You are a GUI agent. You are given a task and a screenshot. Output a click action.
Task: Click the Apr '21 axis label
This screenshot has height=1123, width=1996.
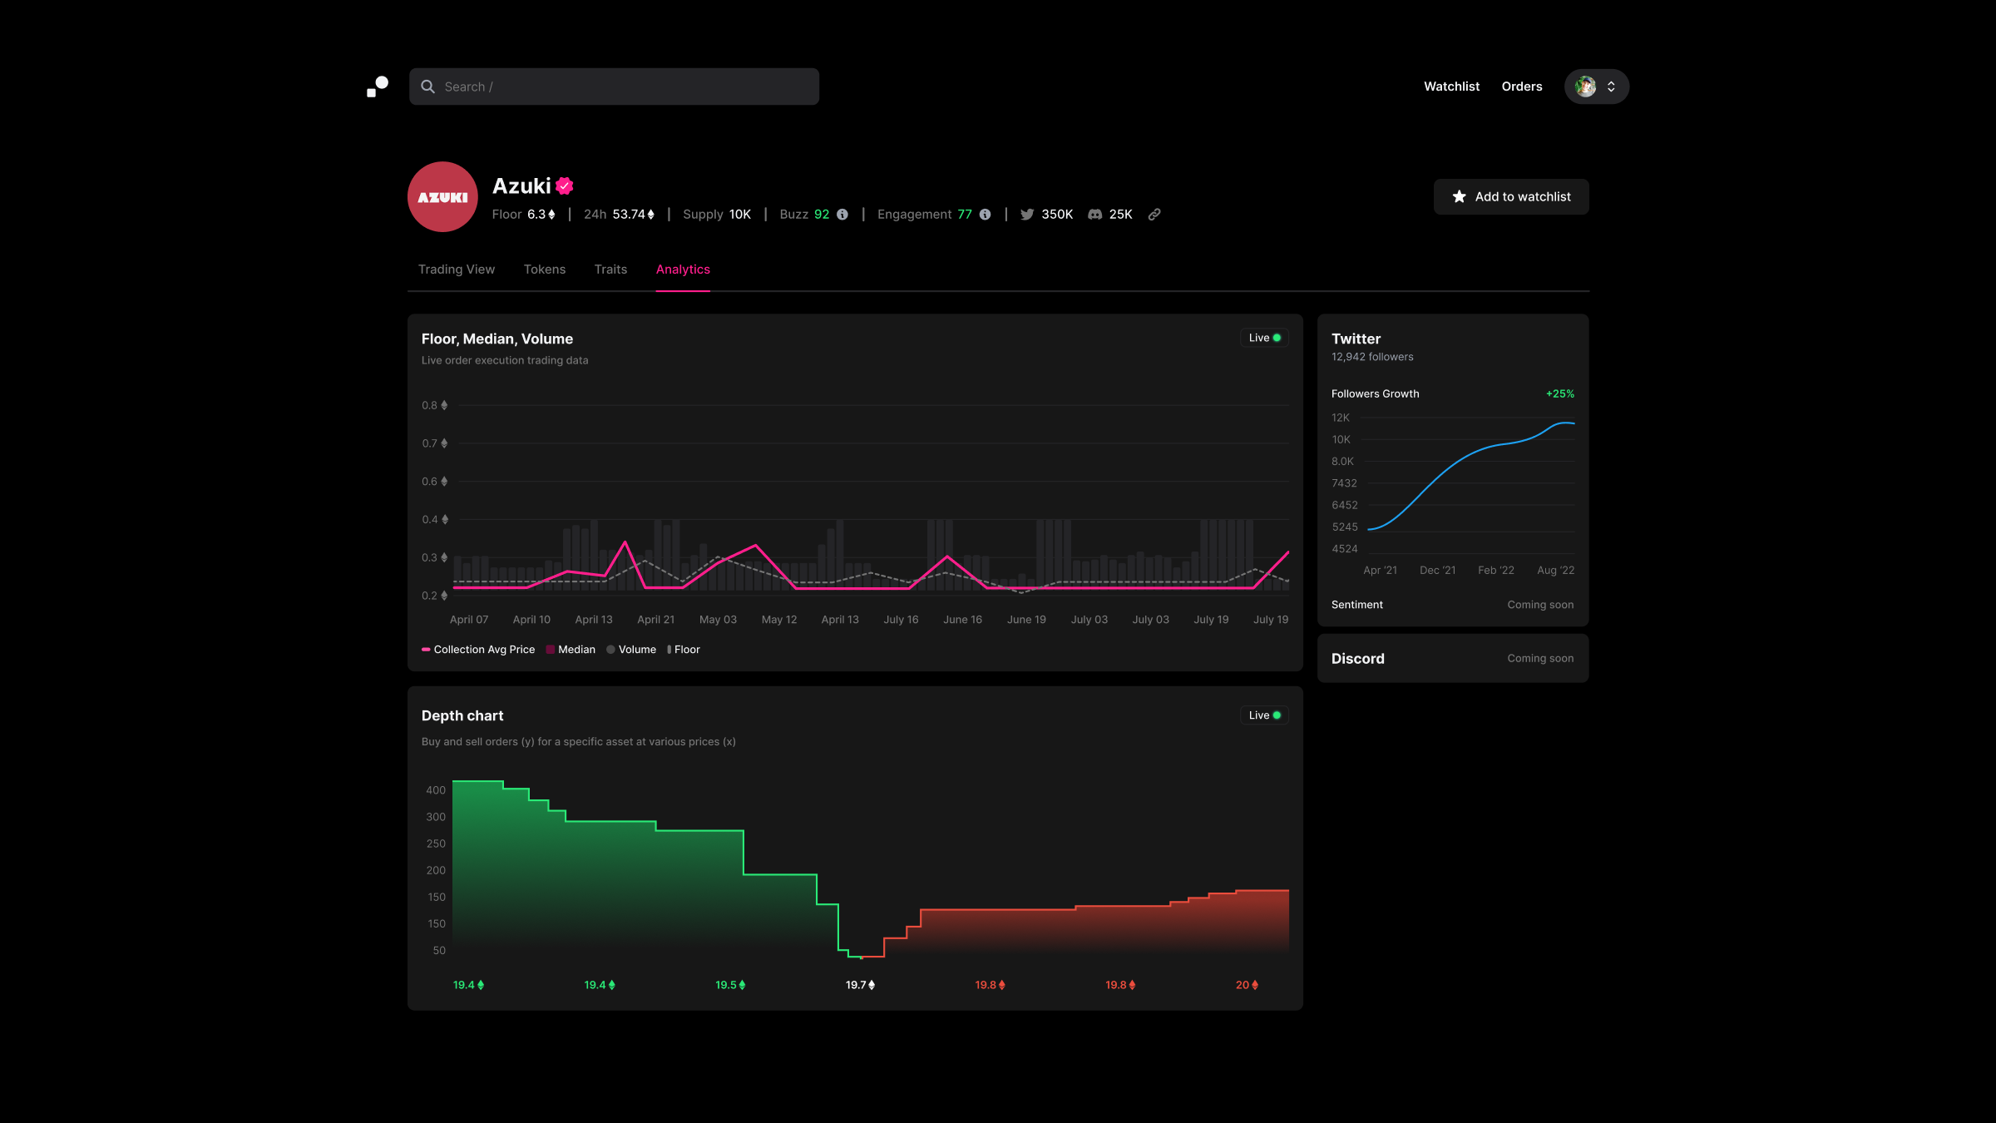tap(1380, 571)
